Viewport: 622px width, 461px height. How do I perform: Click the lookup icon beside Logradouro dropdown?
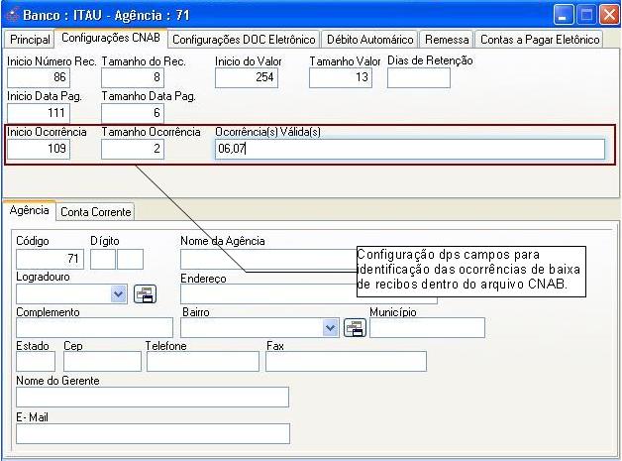tap(145, 293)
